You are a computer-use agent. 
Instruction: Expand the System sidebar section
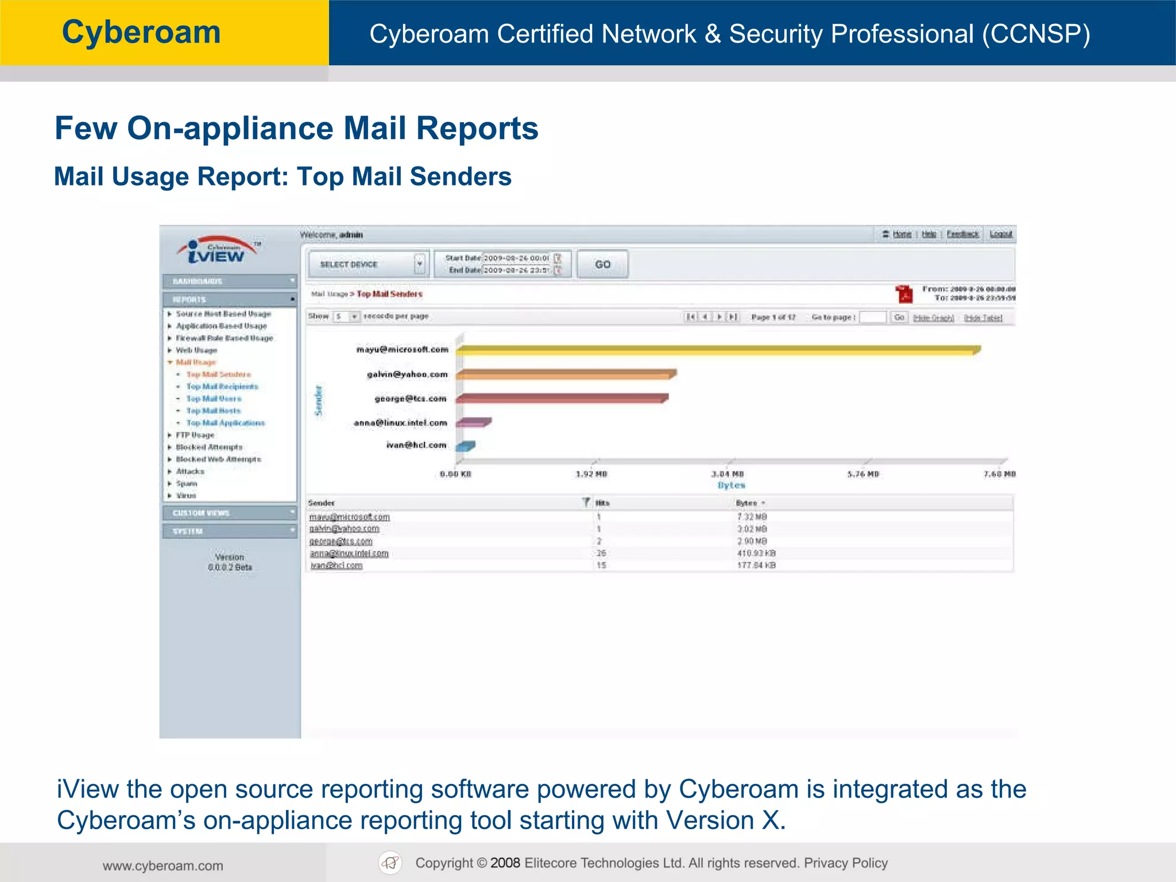[230, 531]
